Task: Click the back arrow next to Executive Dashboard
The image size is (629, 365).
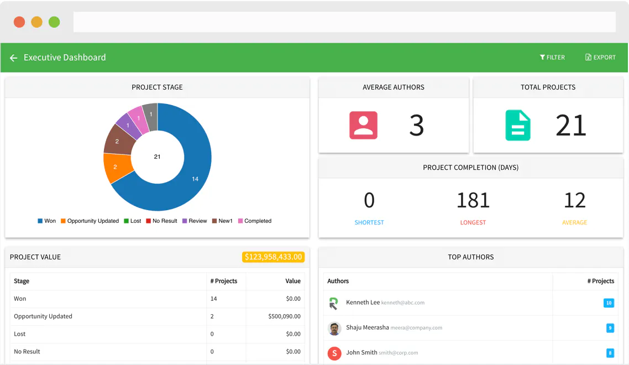Action: pos(13,57)
